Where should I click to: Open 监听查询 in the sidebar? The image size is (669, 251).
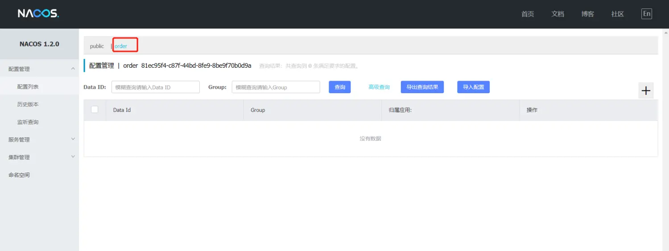[x=28, y=122]
